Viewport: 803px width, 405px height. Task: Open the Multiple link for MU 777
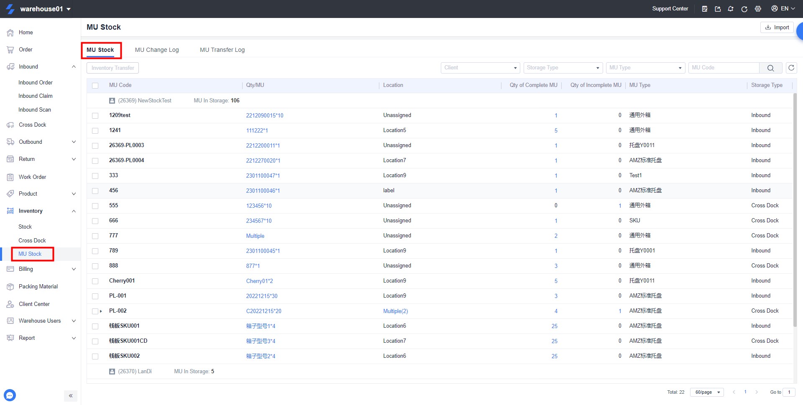[x=255, y=236]
